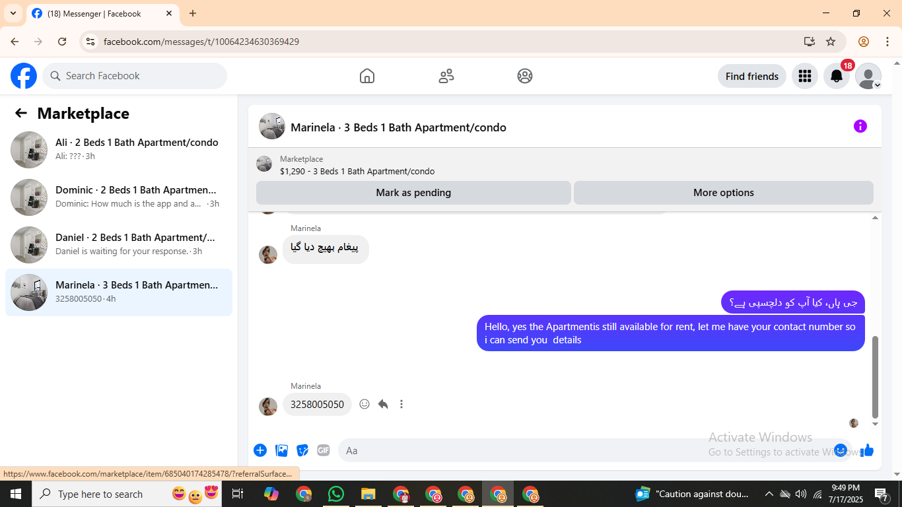902x507 pixels.
Task: Open WhatsApp from the taskbar
Action: pyautogui.click(x=336, y=494)
